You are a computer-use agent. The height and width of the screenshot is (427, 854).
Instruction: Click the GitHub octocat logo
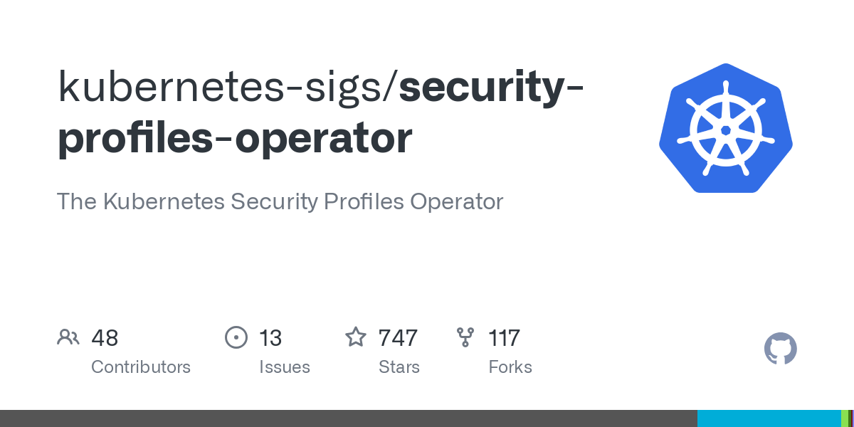pyautogui.click(x=781, y=349)
